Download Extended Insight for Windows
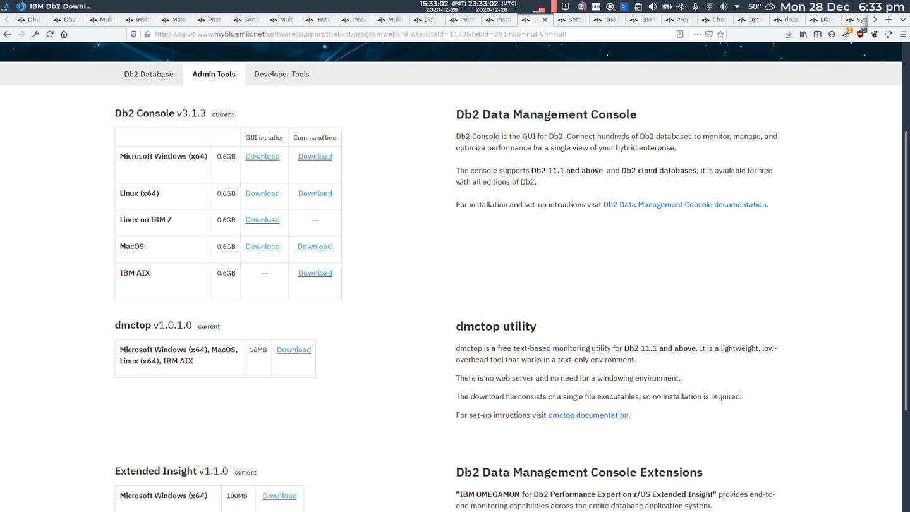 279,496
